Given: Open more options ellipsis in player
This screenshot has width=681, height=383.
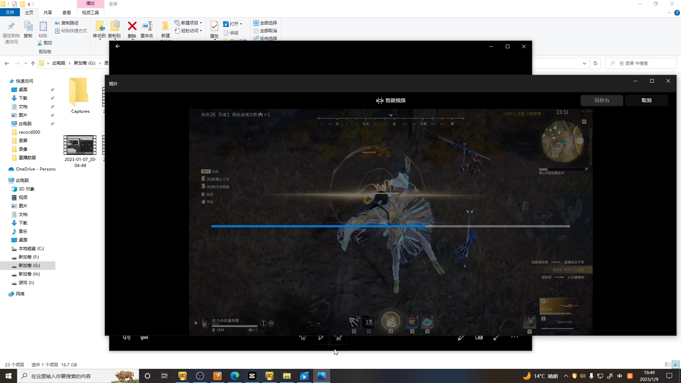Looking at the screenshot, I should pyautogui.click(x=514, y=337).
